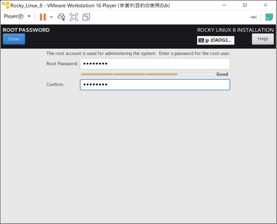Focus the Confirm password field
The height and width of the screenshot is (224, 277).
click(x=155, y=85)
